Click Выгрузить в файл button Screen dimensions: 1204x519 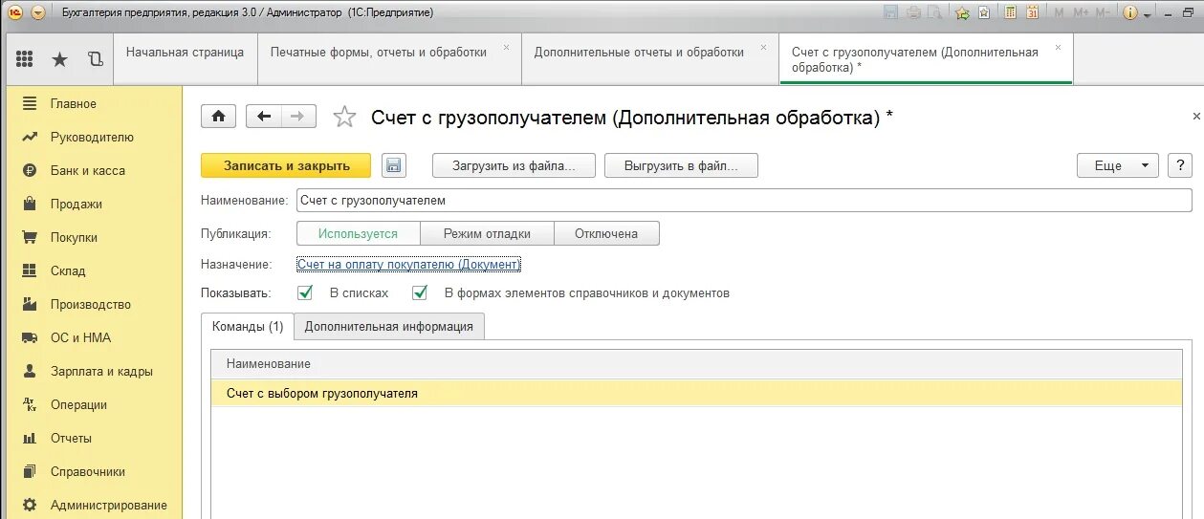(x=681, y=165)
